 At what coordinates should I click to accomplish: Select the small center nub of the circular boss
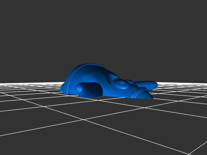(121, 83)
